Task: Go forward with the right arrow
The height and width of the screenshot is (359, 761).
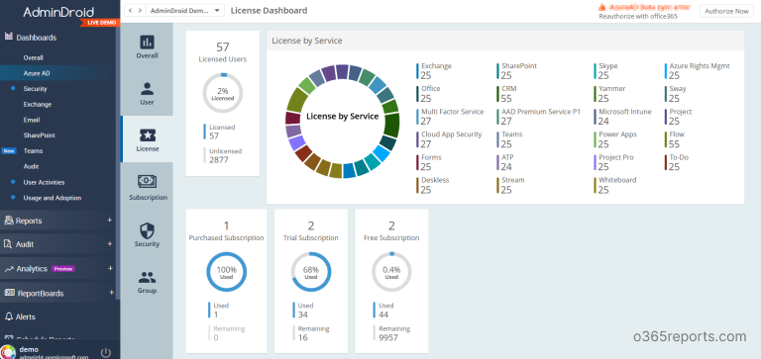Action: point(141,10)
